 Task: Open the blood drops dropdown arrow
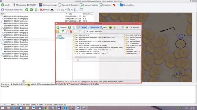click(x=118, y=5)
